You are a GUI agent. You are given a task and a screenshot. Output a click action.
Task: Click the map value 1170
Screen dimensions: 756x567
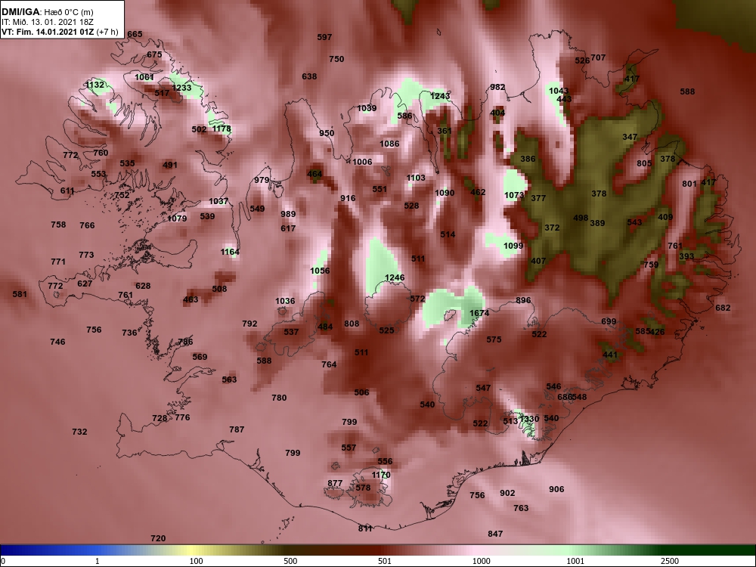point(381,475)
